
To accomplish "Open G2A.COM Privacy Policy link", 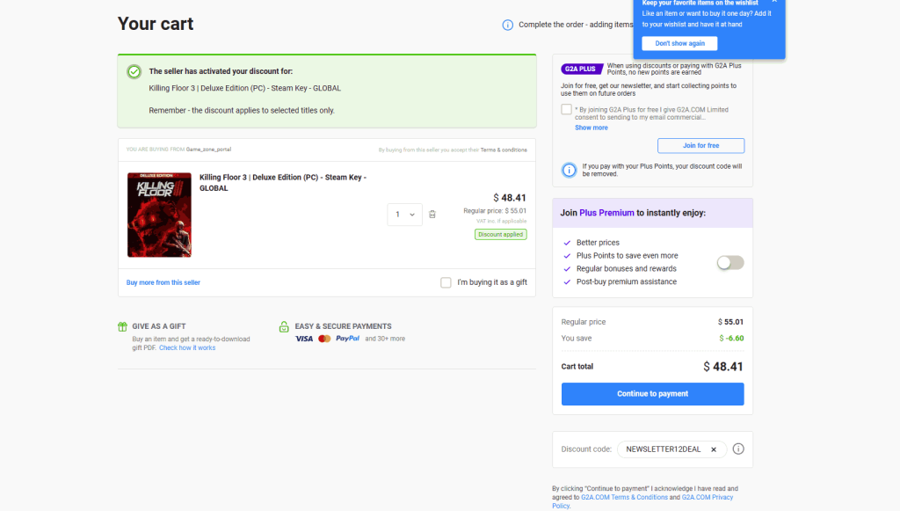I will click(642, 501).
